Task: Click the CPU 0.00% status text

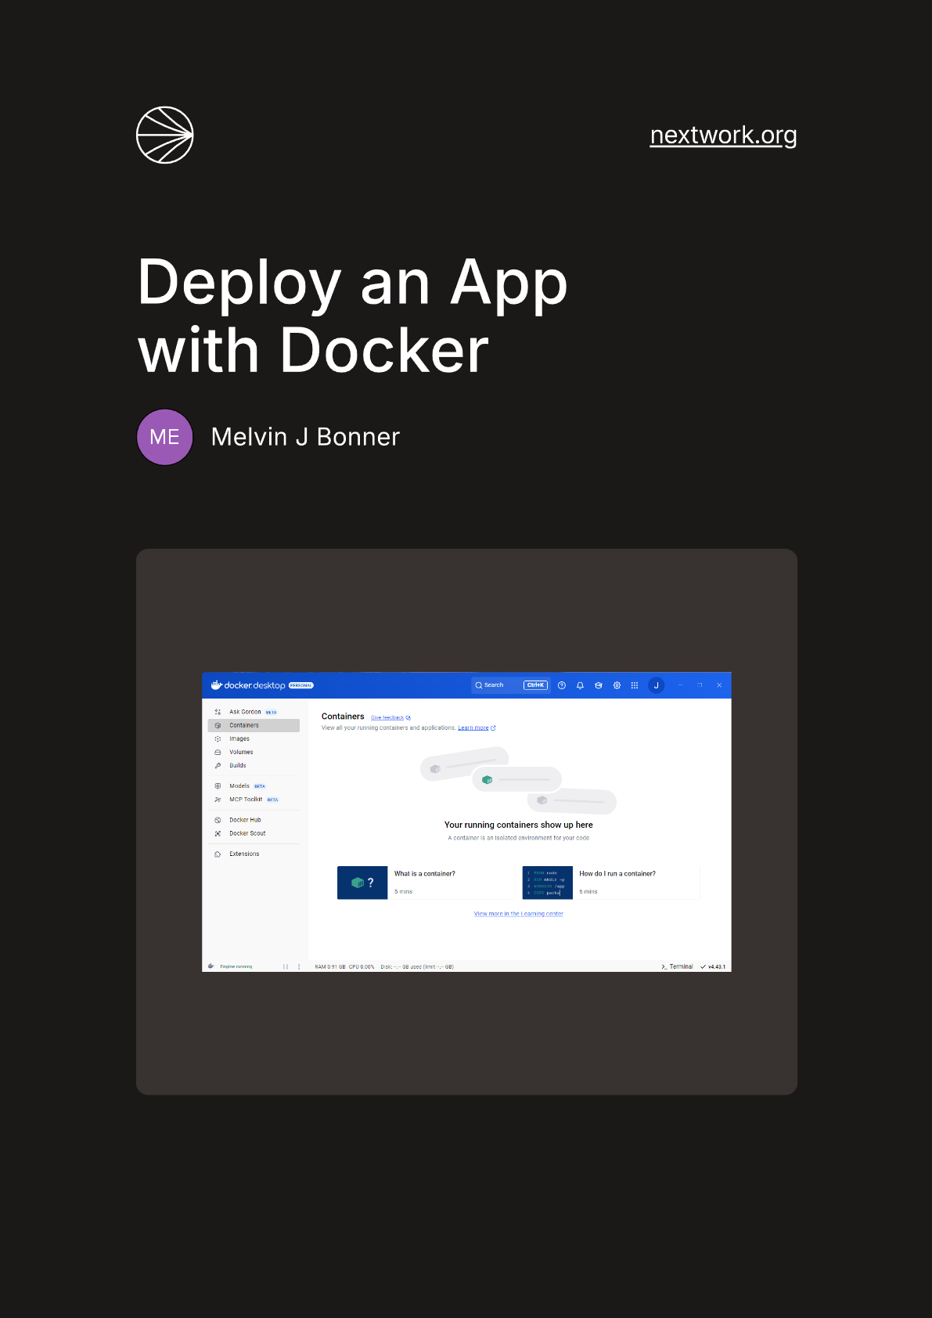Action: 362,967
